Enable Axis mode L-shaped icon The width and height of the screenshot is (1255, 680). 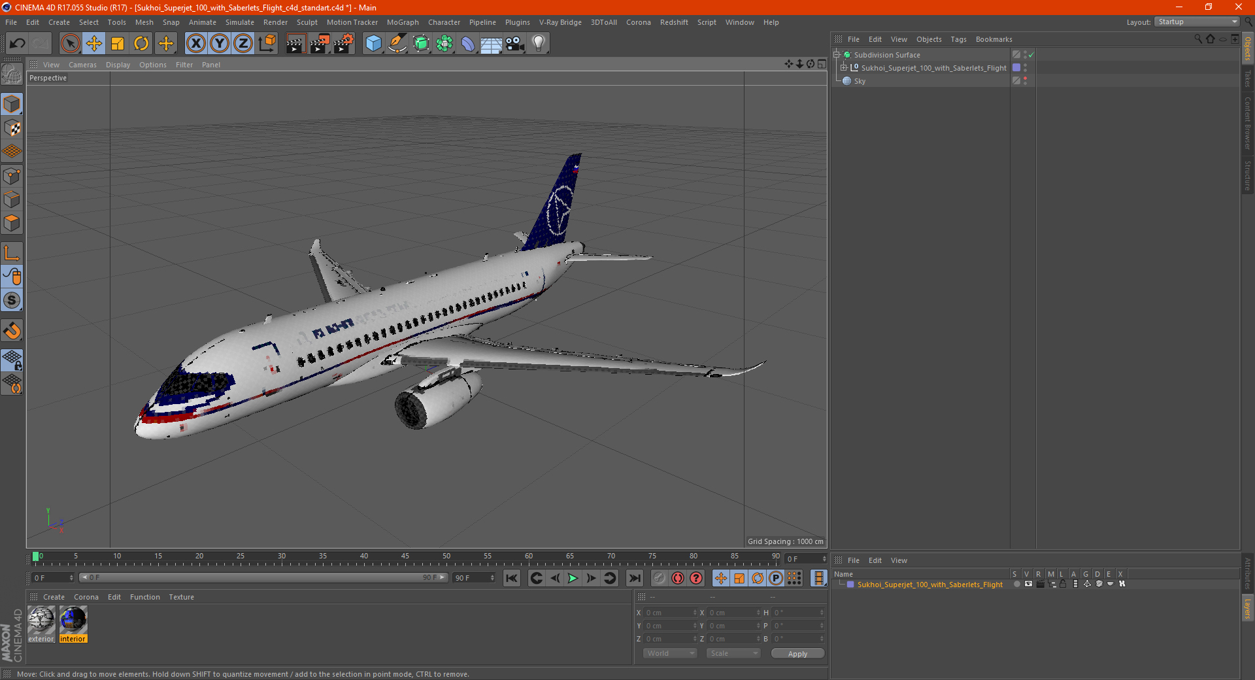point(12,253)
